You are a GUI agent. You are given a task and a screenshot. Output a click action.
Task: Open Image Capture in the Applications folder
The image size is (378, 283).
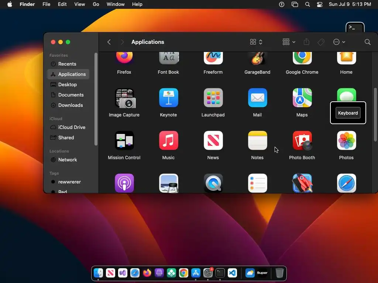pos(124,98)
